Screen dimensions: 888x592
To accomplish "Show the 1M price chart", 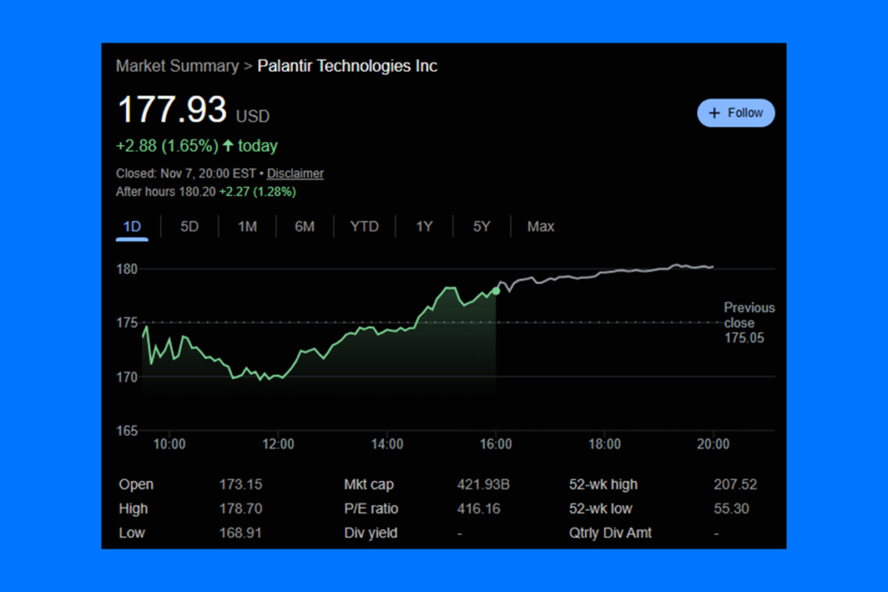I will (247, 226).
